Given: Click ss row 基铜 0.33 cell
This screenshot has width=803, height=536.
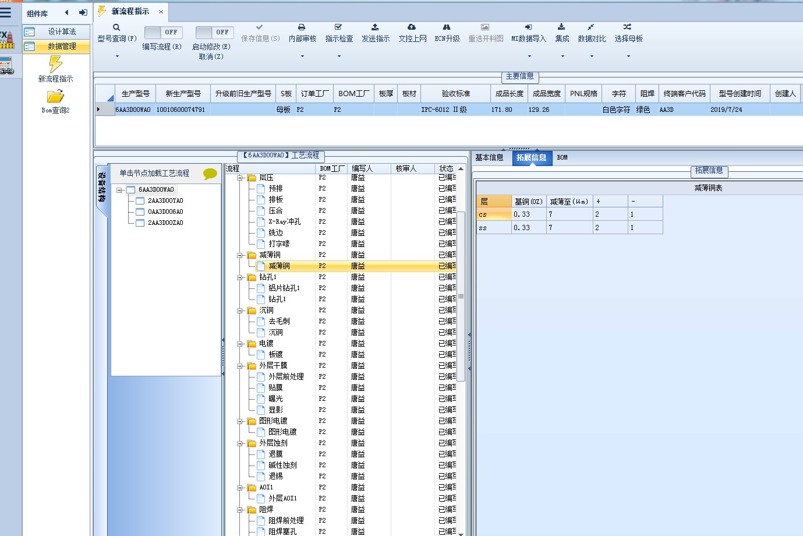Looking at the screenshot, I should pos(529,228).
